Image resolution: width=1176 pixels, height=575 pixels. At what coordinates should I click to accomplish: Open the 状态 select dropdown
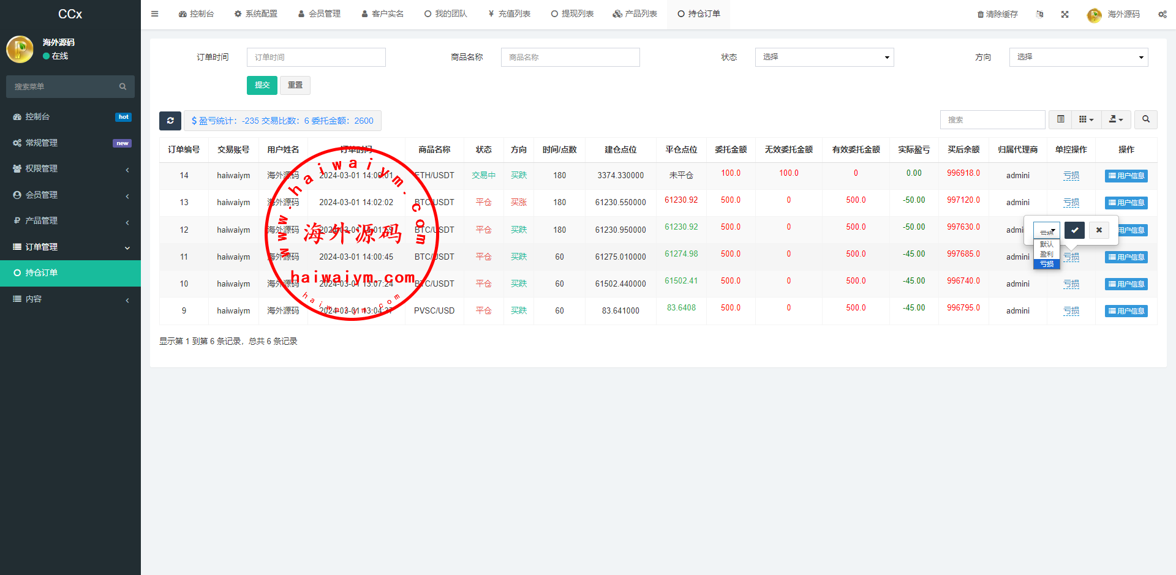click(x=824, y=57)
